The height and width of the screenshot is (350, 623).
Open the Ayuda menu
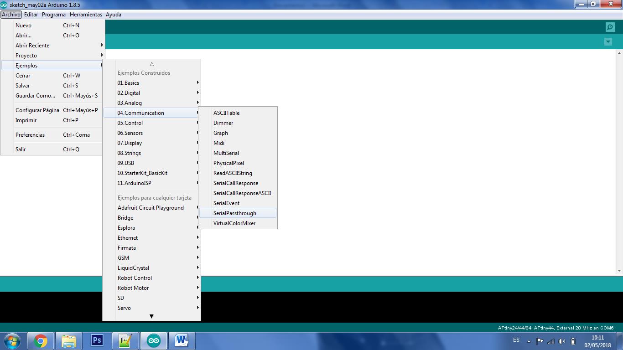(114, 15)
